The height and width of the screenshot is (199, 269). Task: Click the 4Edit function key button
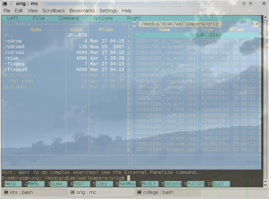tap(80, 184)
